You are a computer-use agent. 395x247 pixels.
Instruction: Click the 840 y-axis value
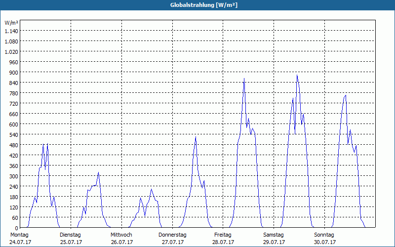(14, 82)
